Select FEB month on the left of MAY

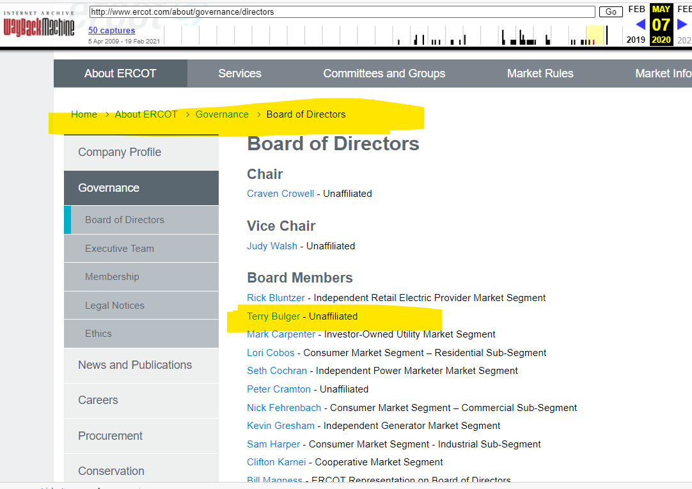tap(637, 9)
